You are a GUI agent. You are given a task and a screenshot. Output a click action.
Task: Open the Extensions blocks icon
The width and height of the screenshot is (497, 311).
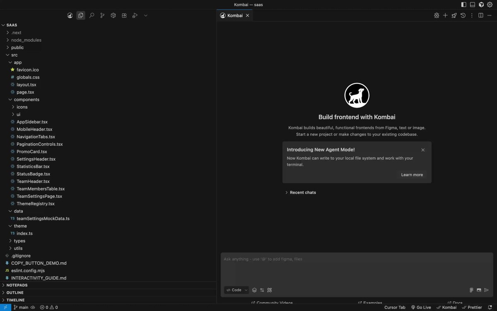124,15
